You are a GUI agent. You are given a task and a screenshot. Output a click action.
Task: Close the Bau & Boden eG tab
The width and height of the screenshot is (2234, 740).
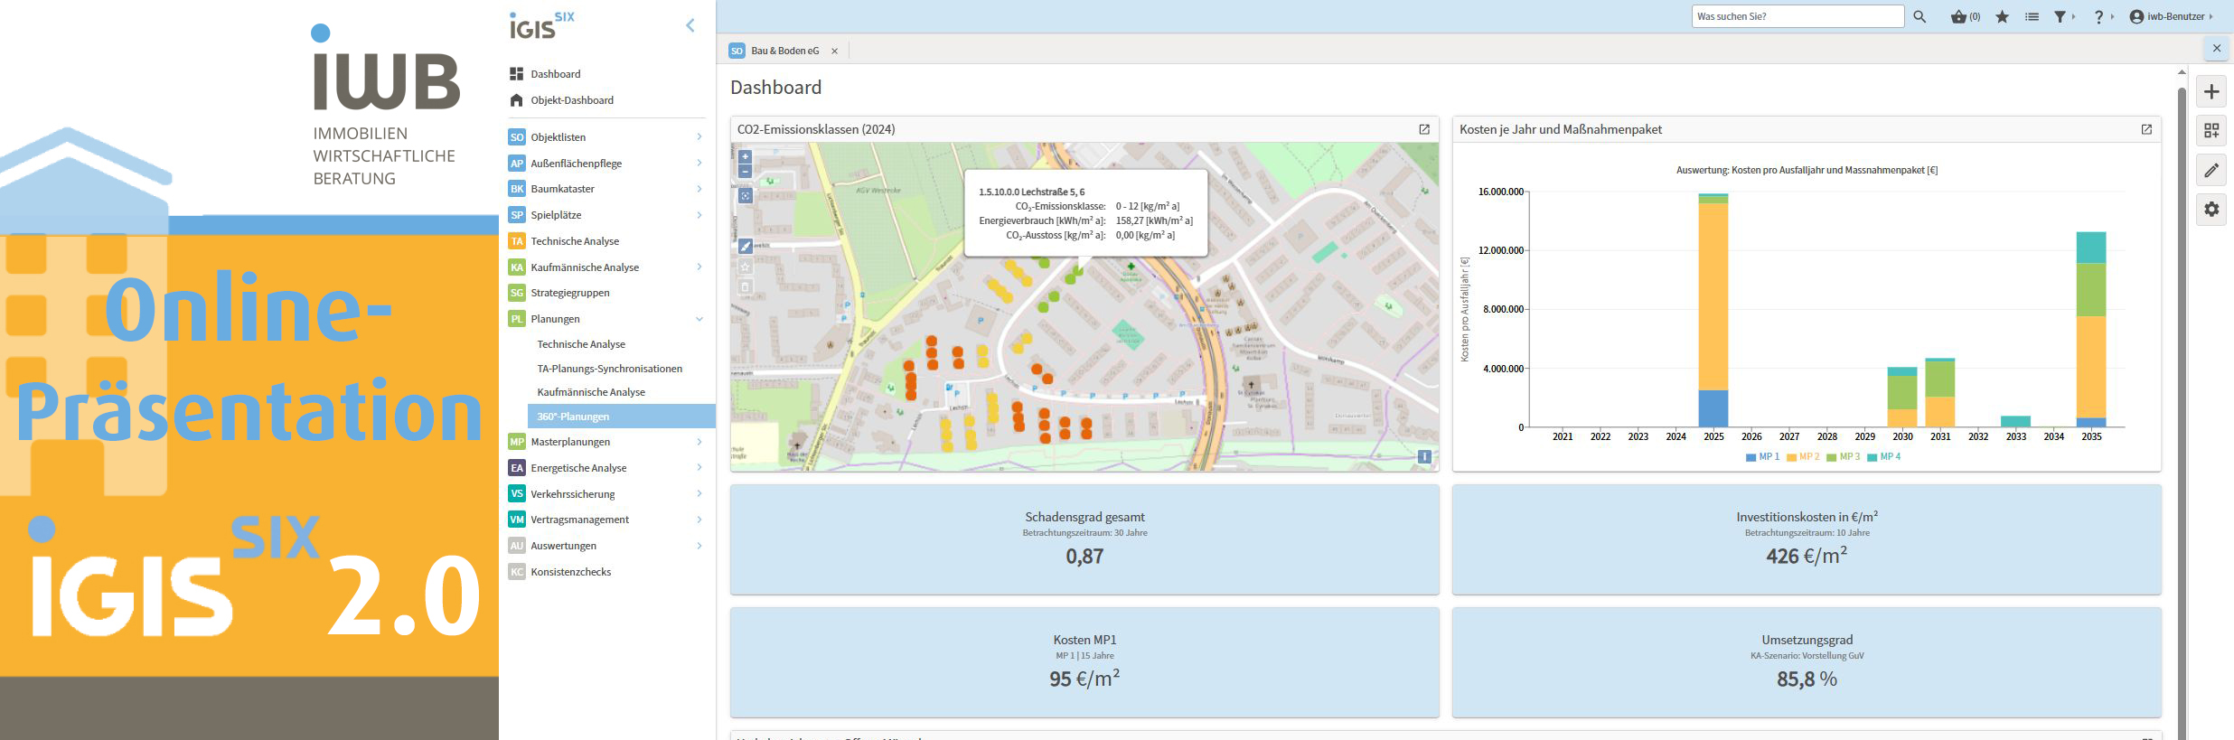pos(834,51)
